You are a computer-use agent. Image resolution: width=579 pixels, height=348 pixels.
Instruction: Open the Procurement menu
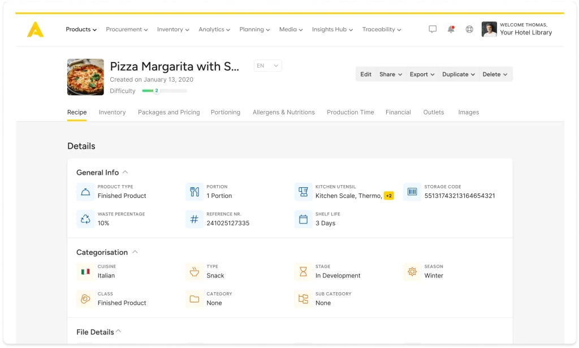[x=127, y=29]
